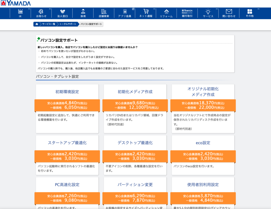Click the home icon in breadcrumb
271x209 pixels.
coord(37,24)
